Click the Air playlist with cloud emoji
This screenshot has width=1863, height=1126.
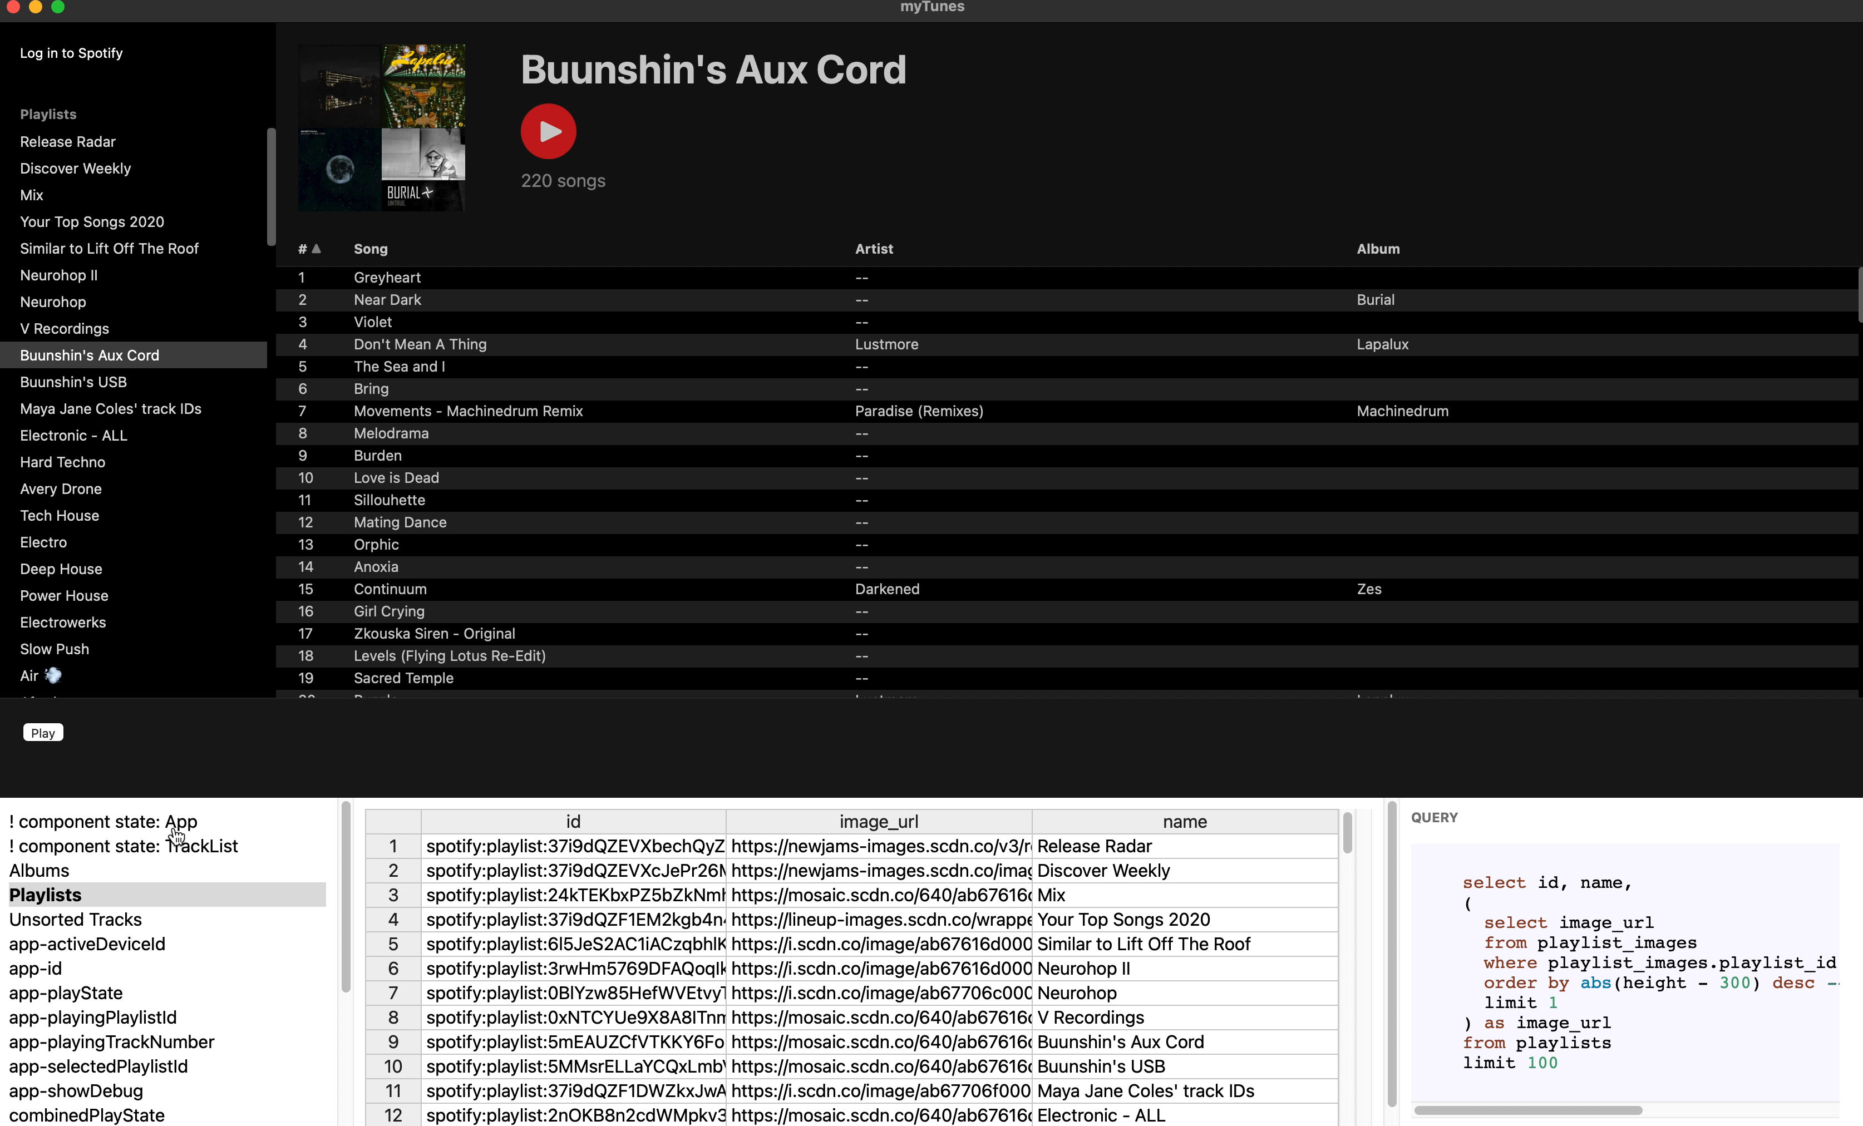[x=41, y=675]
